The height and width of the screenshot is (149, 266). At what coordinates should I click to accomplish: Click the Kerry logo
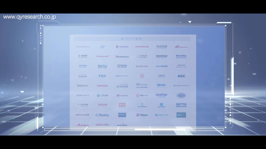pyautogui.click(x=122, y=115)
